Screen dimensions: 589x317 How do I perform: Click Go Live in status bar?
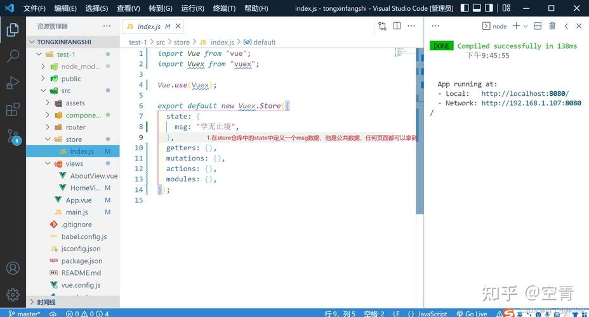click(x=472, y=314)
